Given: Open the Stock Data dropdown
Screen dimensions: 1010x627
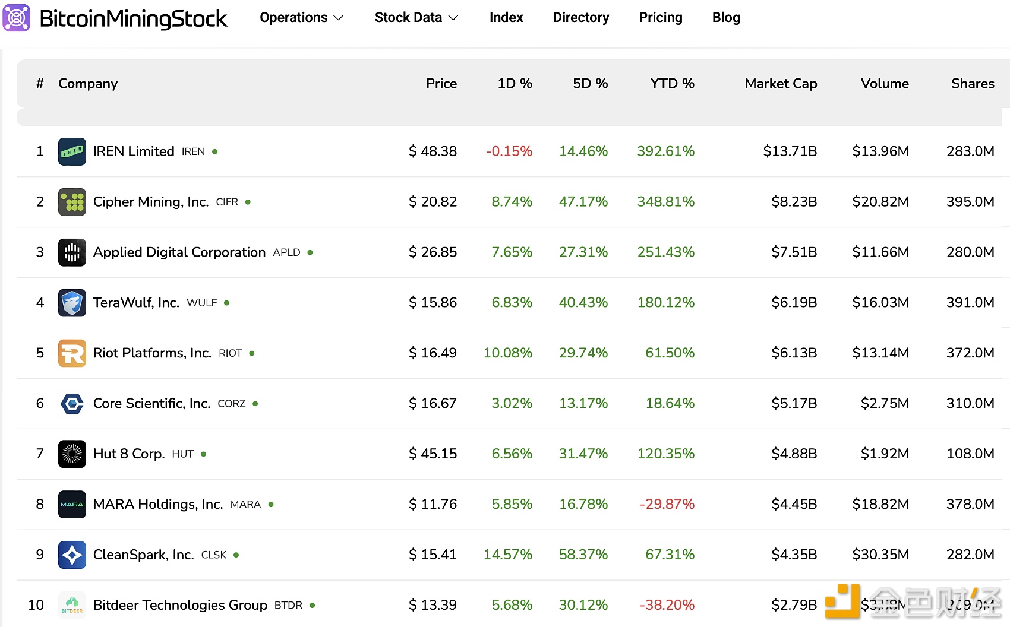Looking at the screenshot, I should 416,17.
